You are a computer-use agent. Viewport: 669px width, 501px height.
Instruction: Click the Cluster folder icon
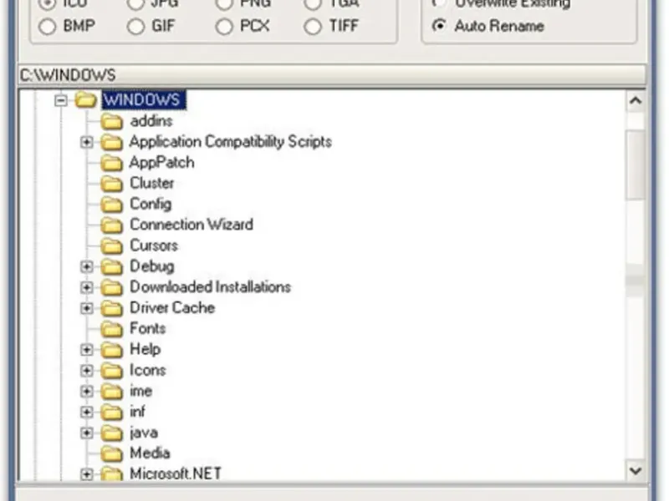112,184
